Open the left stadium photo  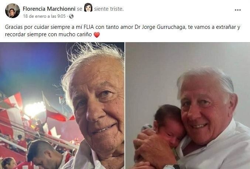[x=62, y=106]
